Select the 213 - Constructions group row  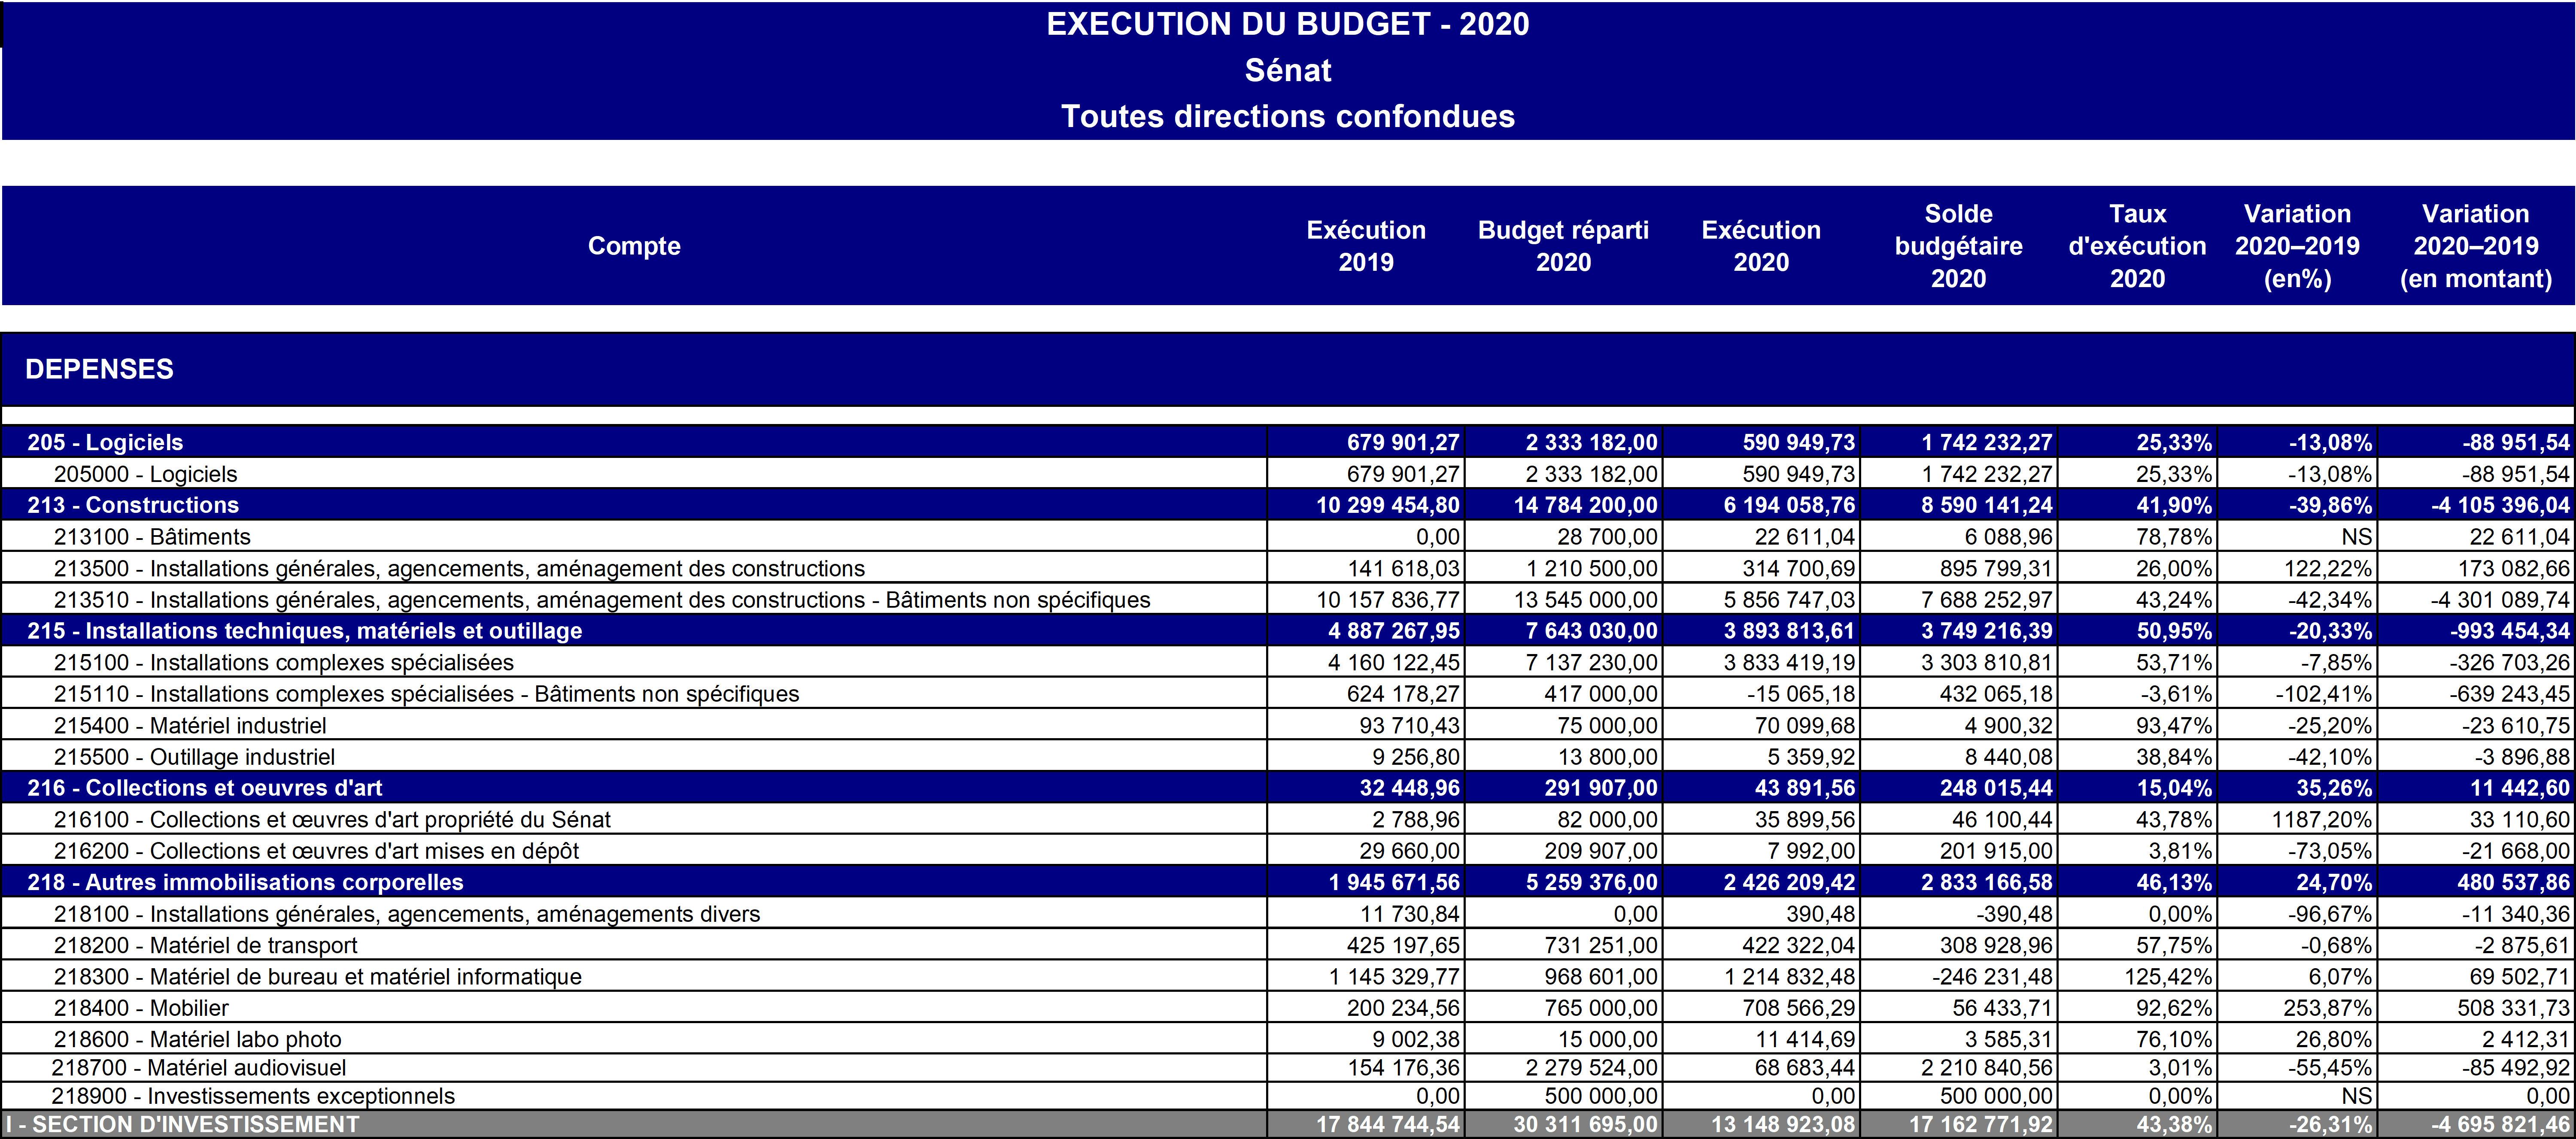(x=133, y=505)
